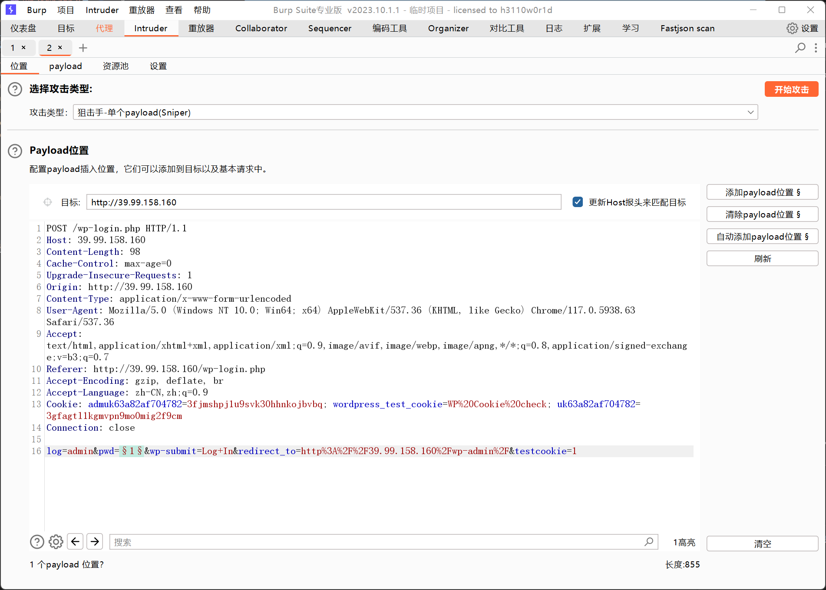826x590 pixels.
Task: Switch to the Collaborator tab
Action: [261, 28]
